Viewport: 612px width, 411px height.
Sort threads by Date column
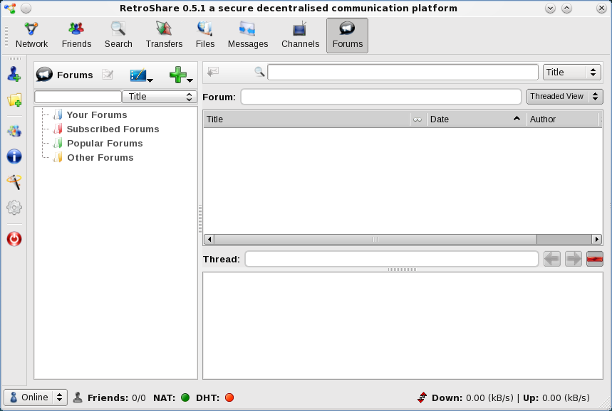tap(476, 119)
